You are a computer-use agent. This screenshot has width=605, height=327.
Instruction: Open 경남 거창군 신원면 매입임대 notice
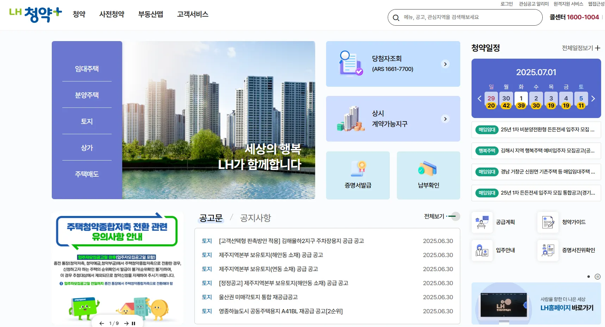[x=536, y=172]
